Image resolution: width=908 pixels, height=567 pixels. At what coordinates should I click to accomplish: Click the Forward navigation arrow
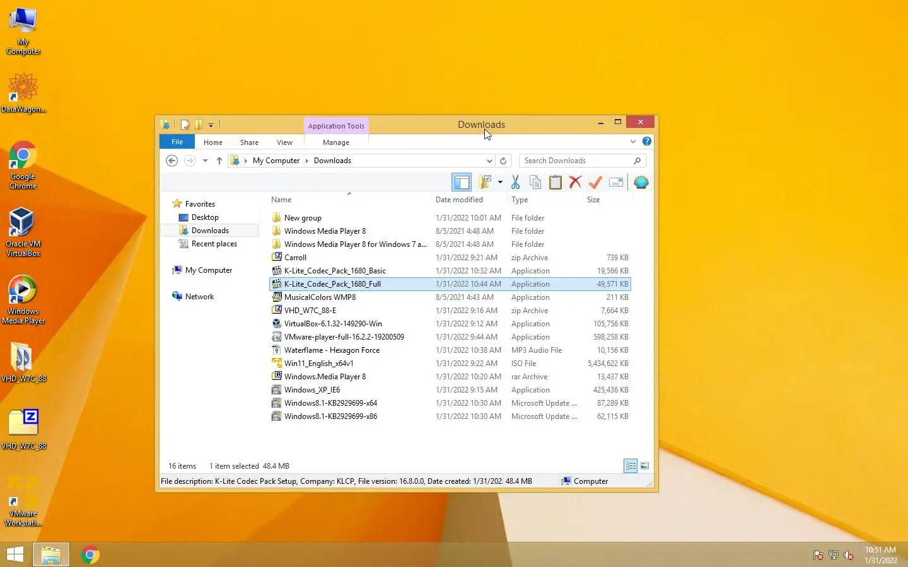190,161
